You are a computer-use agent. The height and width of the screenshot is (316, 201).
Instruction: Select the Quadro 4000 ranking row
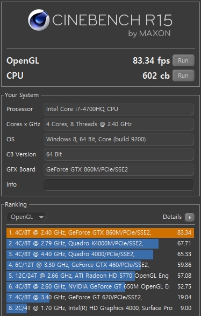pos(100,255)
